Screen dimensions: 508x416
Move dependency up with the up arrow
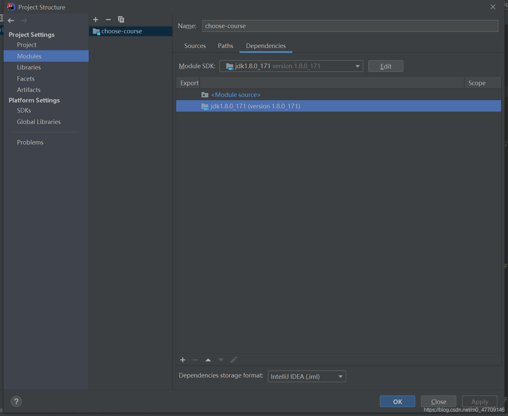pos(208,360)
